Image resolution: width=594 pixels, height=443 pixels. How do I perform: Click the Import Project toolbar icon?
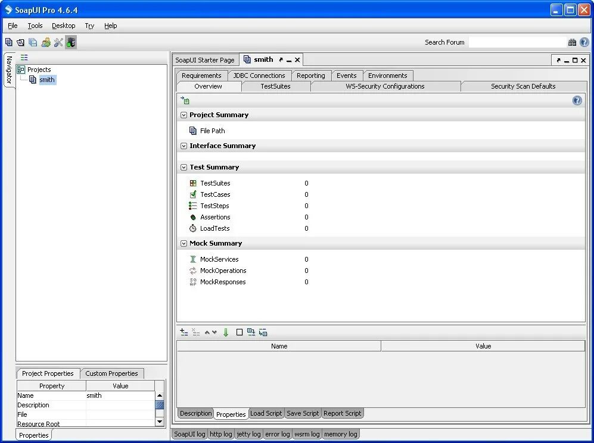coord(20,42)
